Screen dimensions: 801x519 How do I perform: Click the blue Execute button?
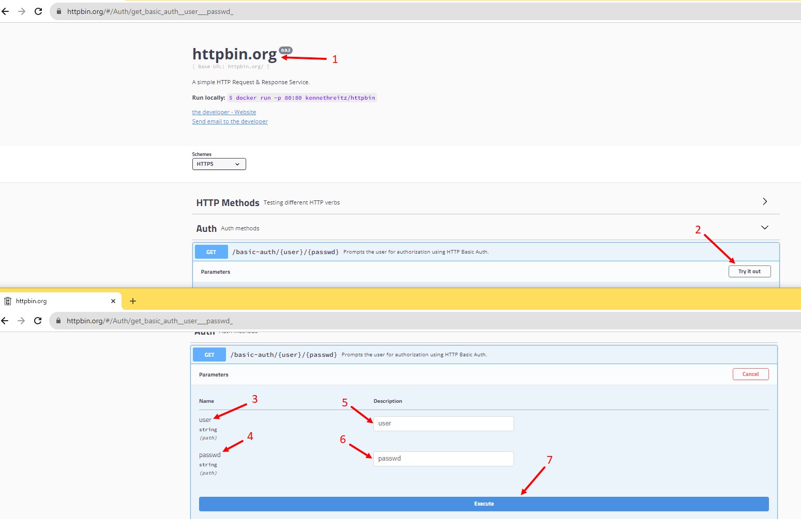tap(483, 504)
